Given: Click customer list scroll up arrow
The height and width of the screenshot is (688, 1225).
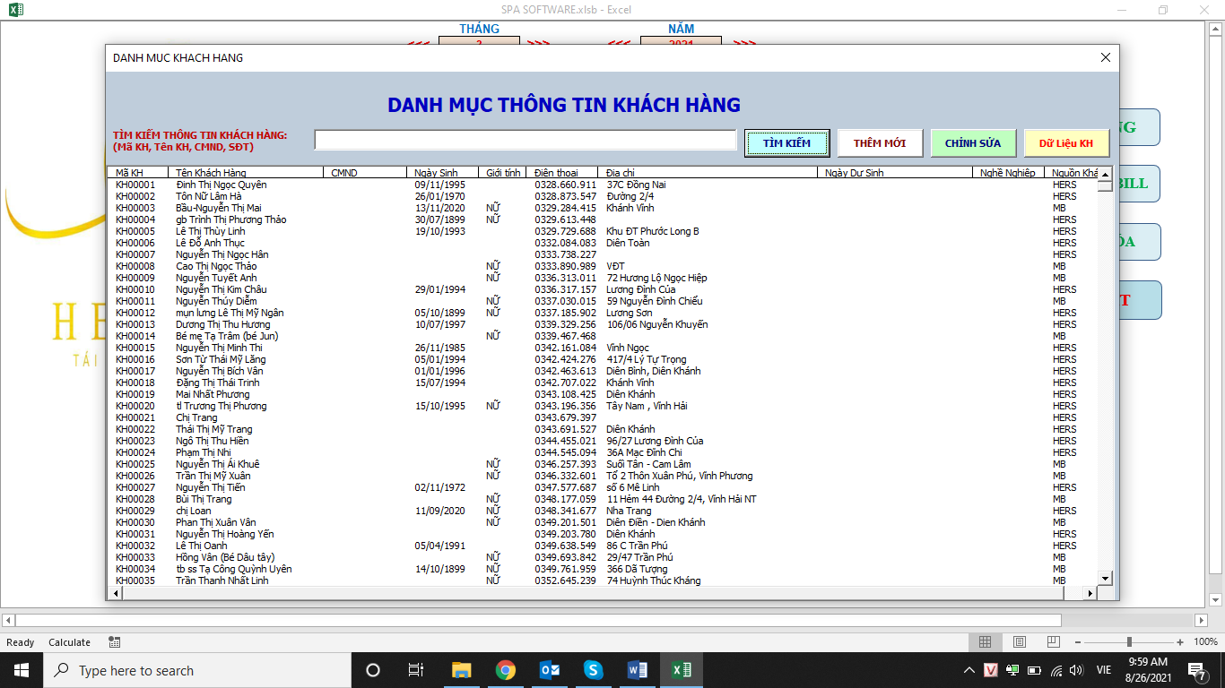Looking at the screenshot, I should click(1105, 175).
